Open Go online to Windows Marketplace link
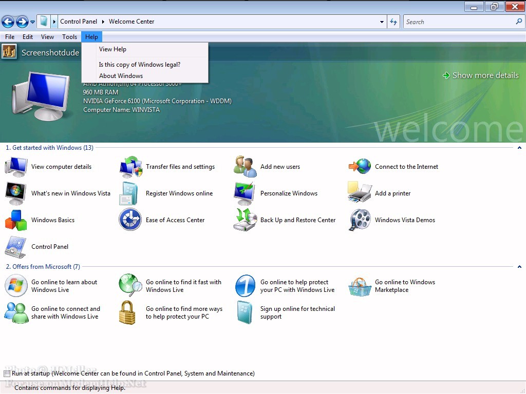Viewport: 526px width, 394px height. coord(405,286)
